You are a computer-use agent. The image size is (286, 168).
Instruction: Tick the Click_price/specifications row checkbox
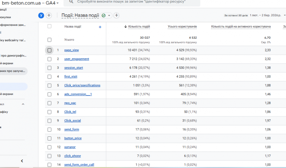coord(50,85)
